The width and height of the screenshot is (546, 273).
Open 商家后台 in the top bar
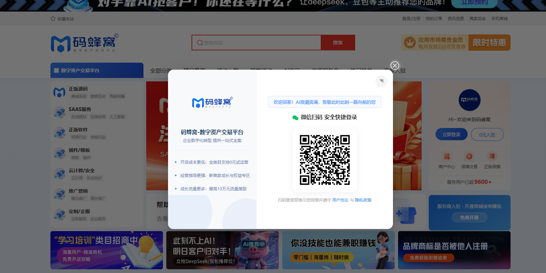477,19
